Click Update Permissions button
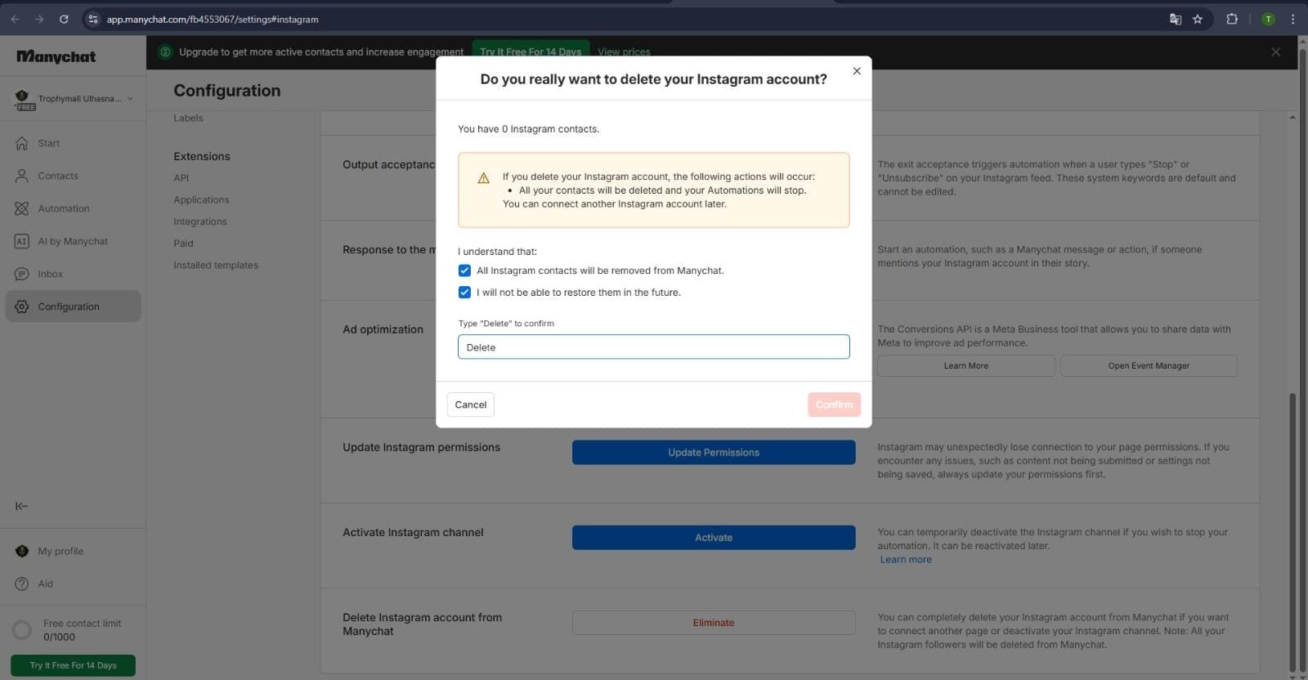 (714, 452)
